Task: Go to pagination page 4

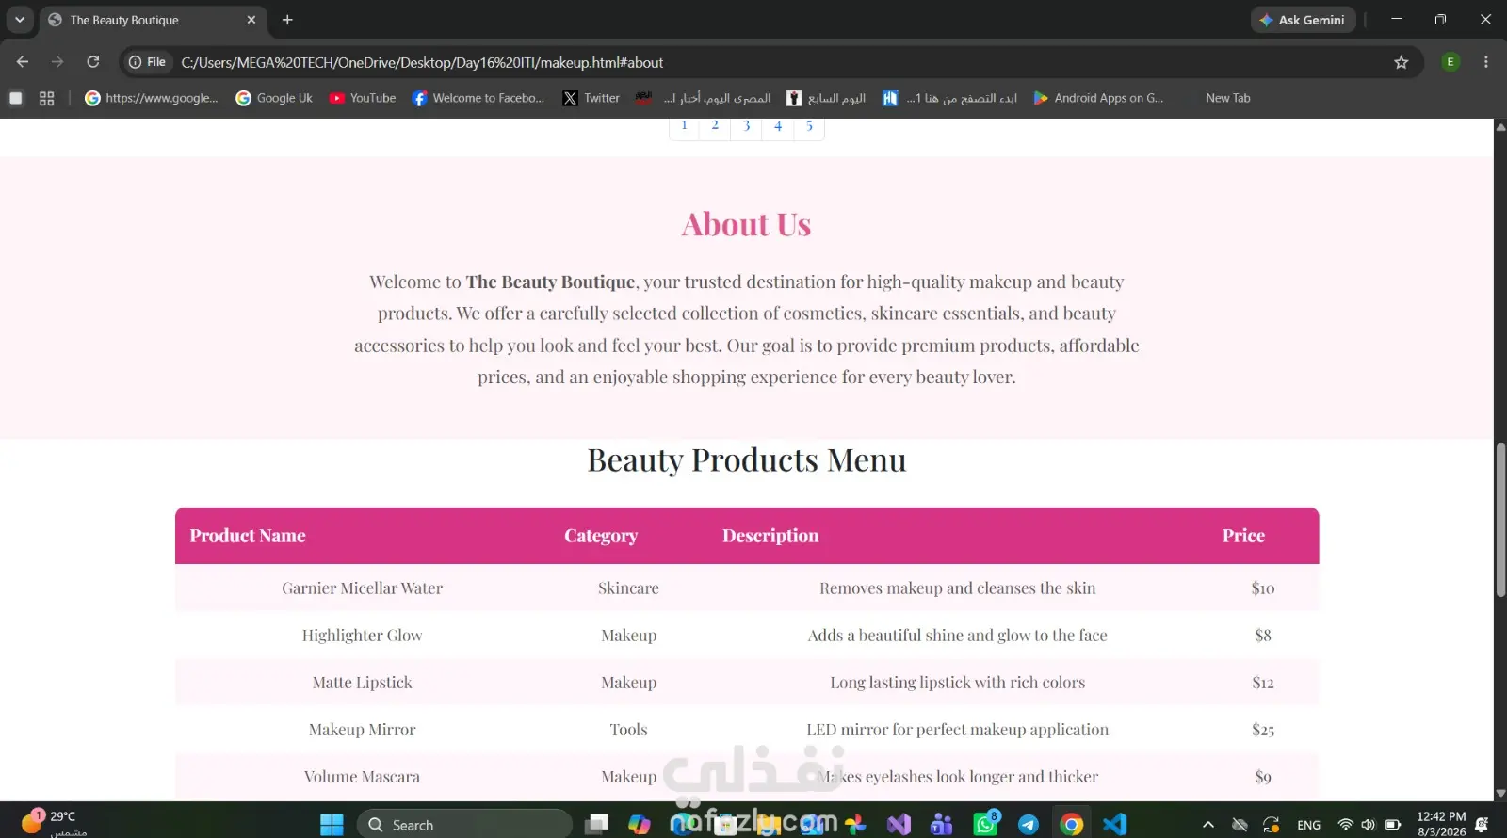Action: click(778, 126)
